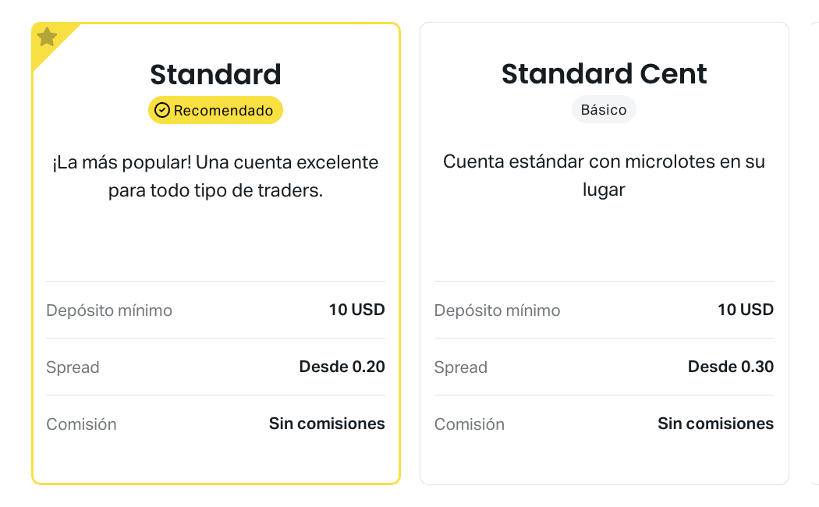Open the Standard account title

pyautogui.click(x=216, y=74)
